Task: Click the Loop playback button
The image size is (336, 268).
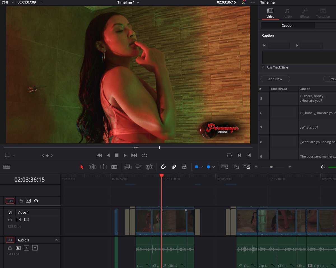Action: pyautogui.click(x=144, y=155)
